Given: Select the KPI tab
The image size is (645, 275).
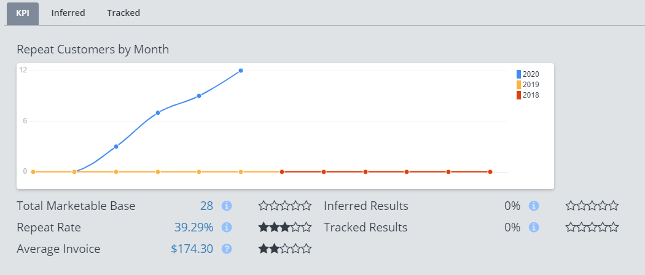Looking at the screenshot, I should tap(23, 13).
